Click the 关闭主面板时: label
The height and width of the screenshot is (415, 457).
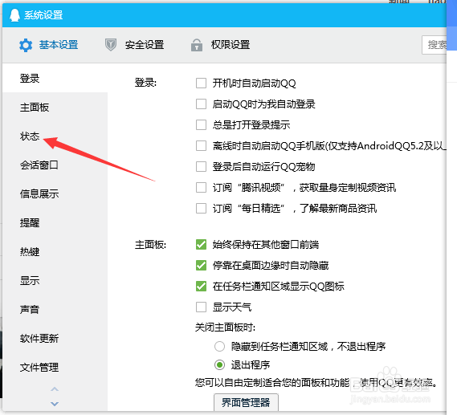click(x=225, y=328)
